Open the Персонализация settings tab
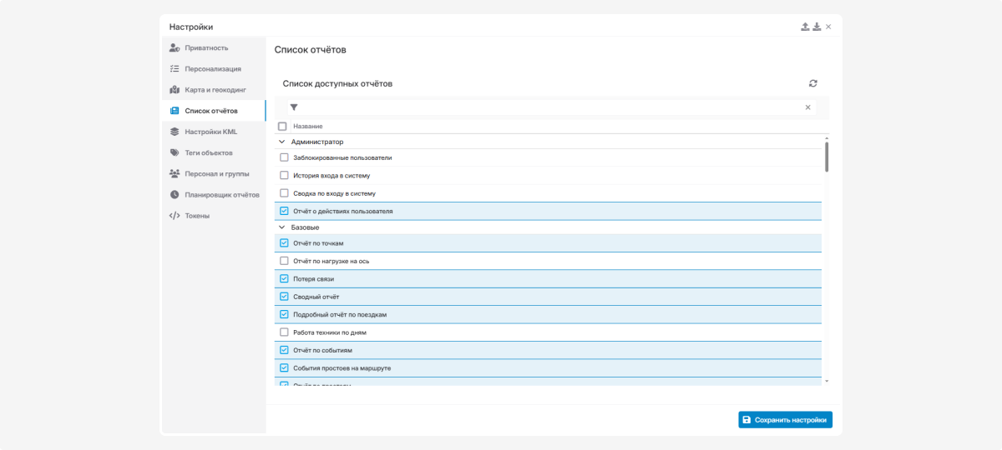This screenshot has width=1002, height=450. [213, 69]
